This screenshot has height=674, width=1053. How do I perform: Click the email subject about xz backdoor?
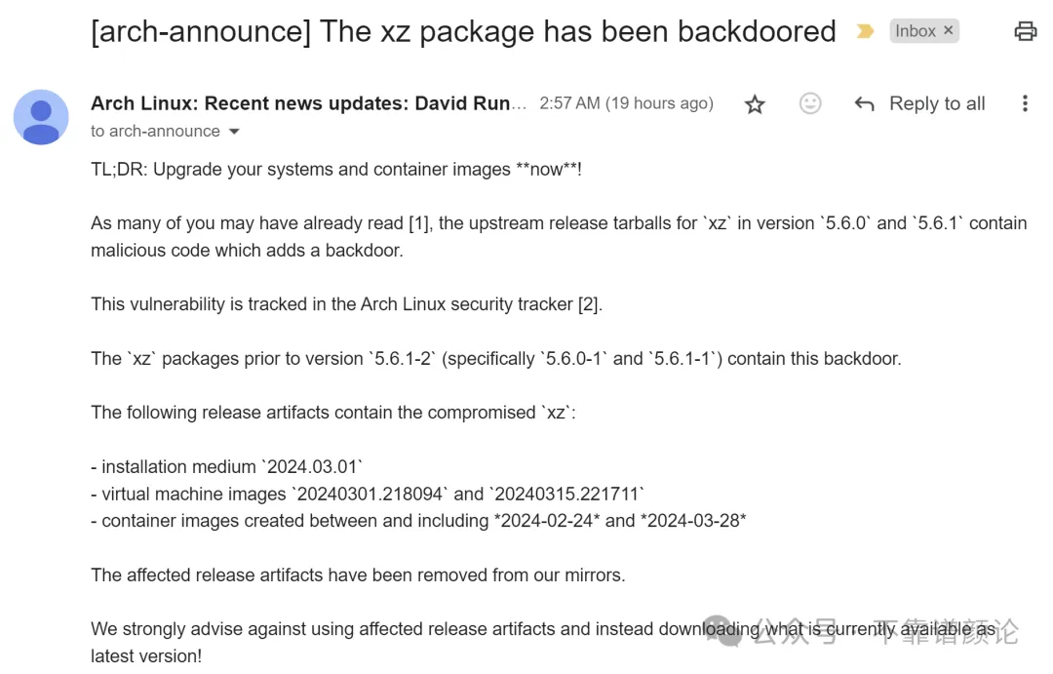[463, 31]
